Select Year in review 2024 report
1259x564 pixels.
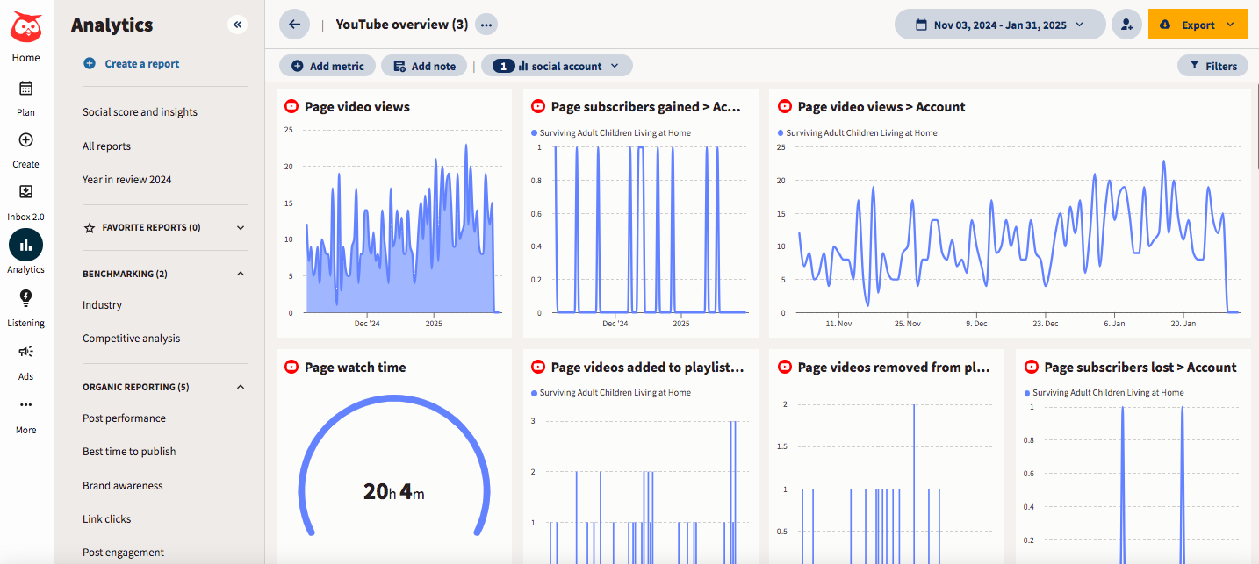pyautogui.click(x=127, y=179)
